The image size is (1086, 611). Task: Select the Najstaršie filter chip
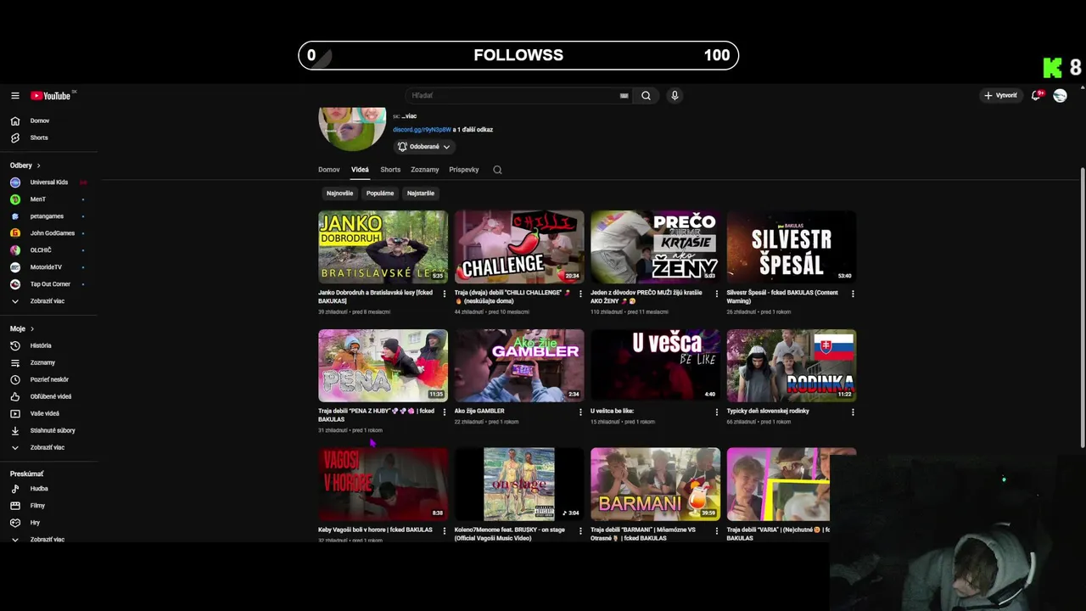421,193
